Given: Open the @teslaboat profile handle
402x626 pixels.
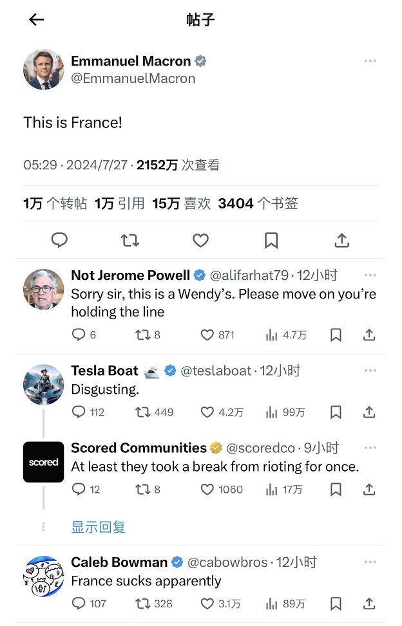Looking at the screenshot, I should coord(216,371).
